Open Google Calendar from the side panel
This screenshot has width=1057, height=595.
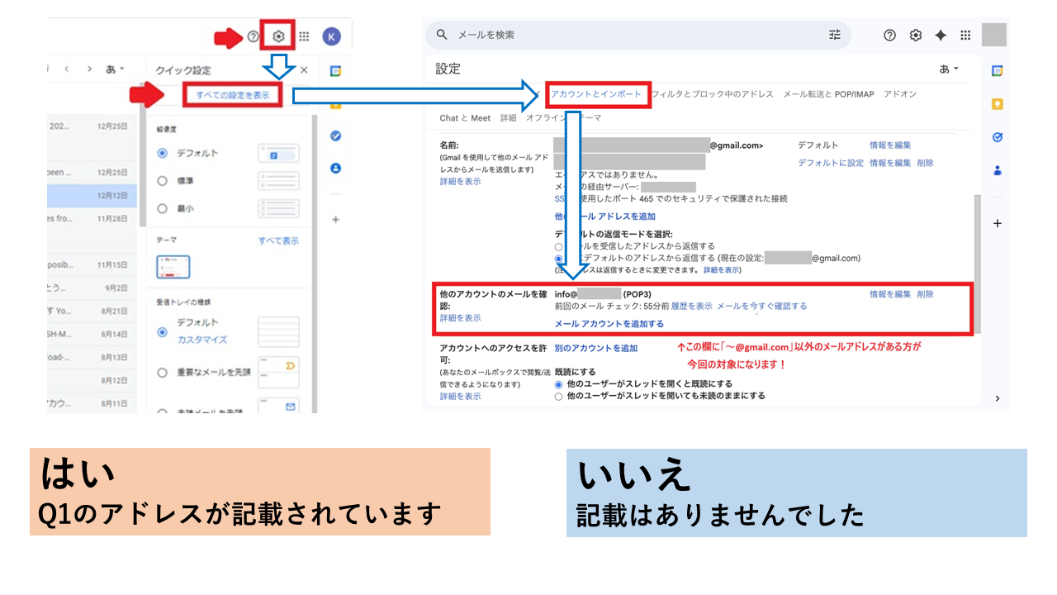[998, 69]
